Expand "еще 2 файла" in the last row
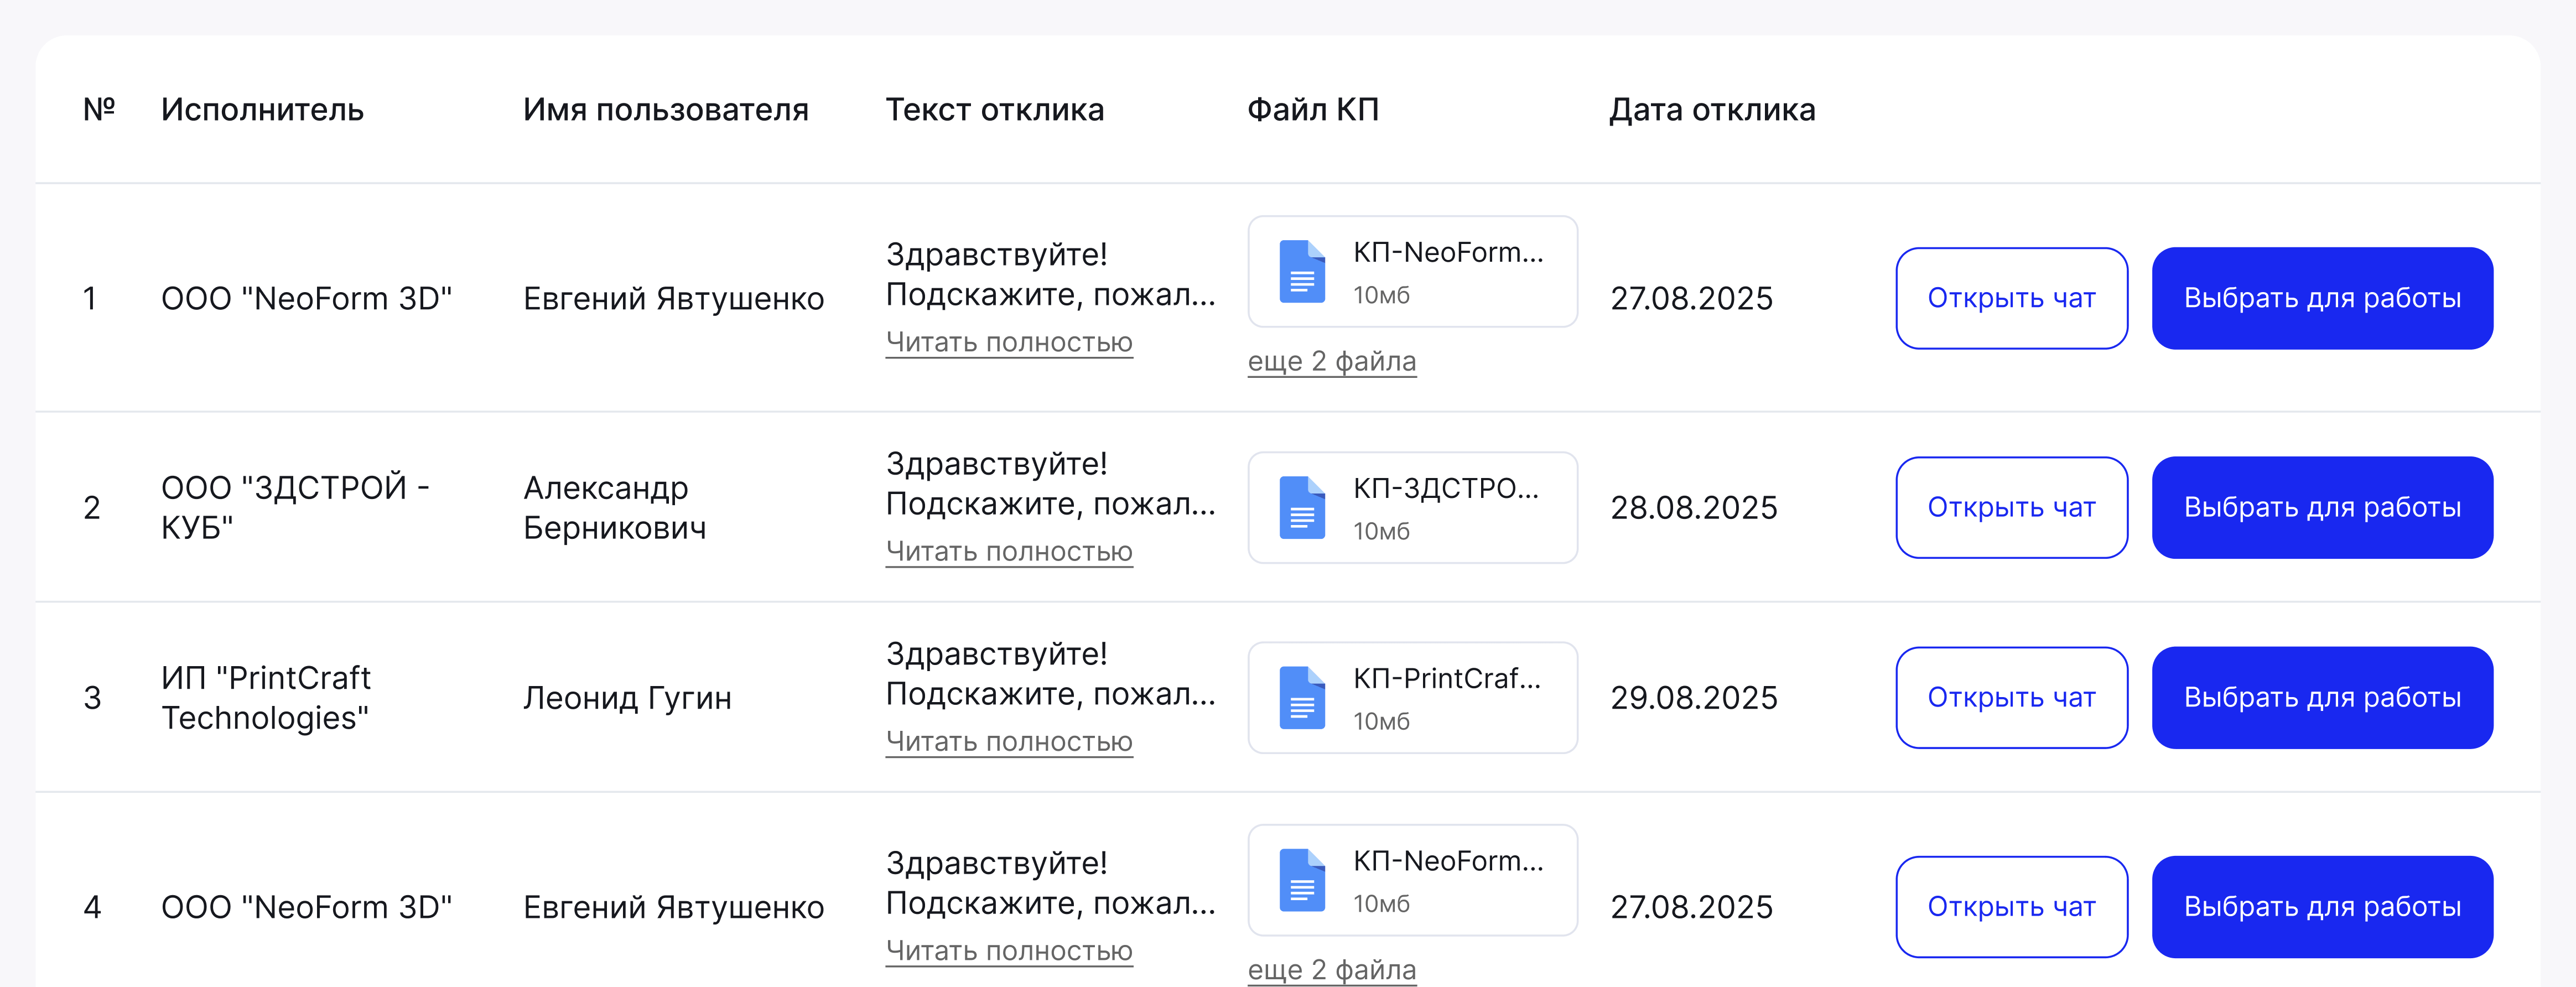This screenshot has height=987, width=2576. [x=1331, y=968]
